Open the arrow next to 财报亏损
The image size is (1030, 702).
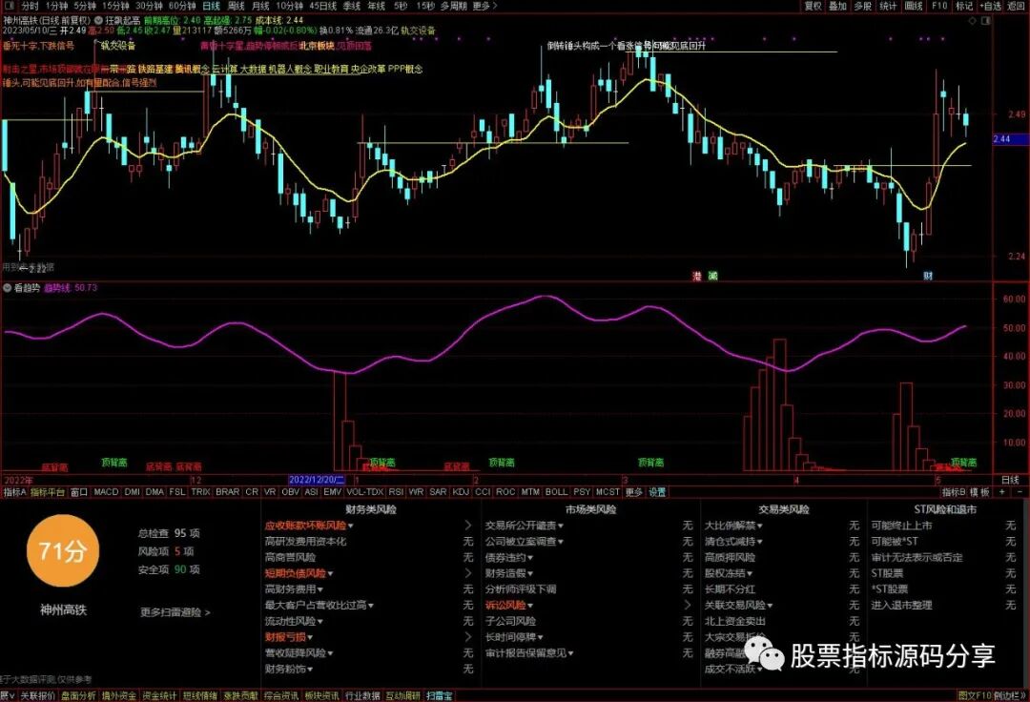click(x=467, y=637)
